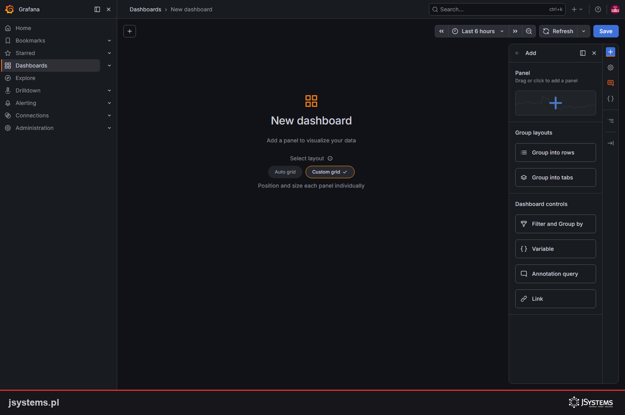Go back using the Add pane arrow
The height and width of the screenshot is (415, 625).
(517, 53)
